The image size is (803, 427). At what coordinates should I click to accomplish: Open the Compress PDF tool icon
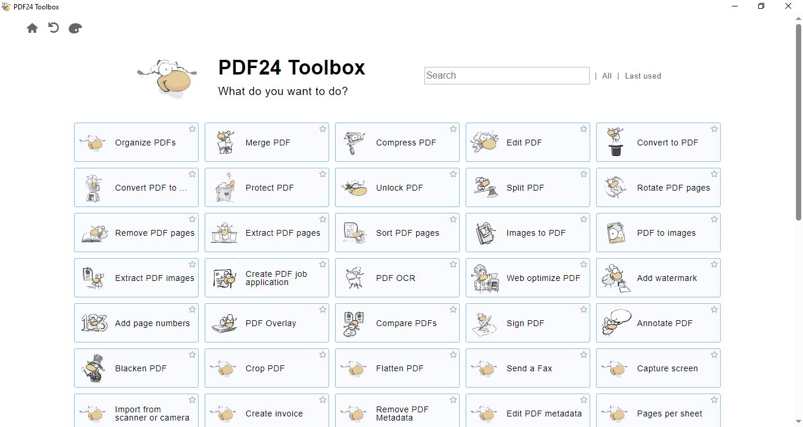tap(354, 143)
